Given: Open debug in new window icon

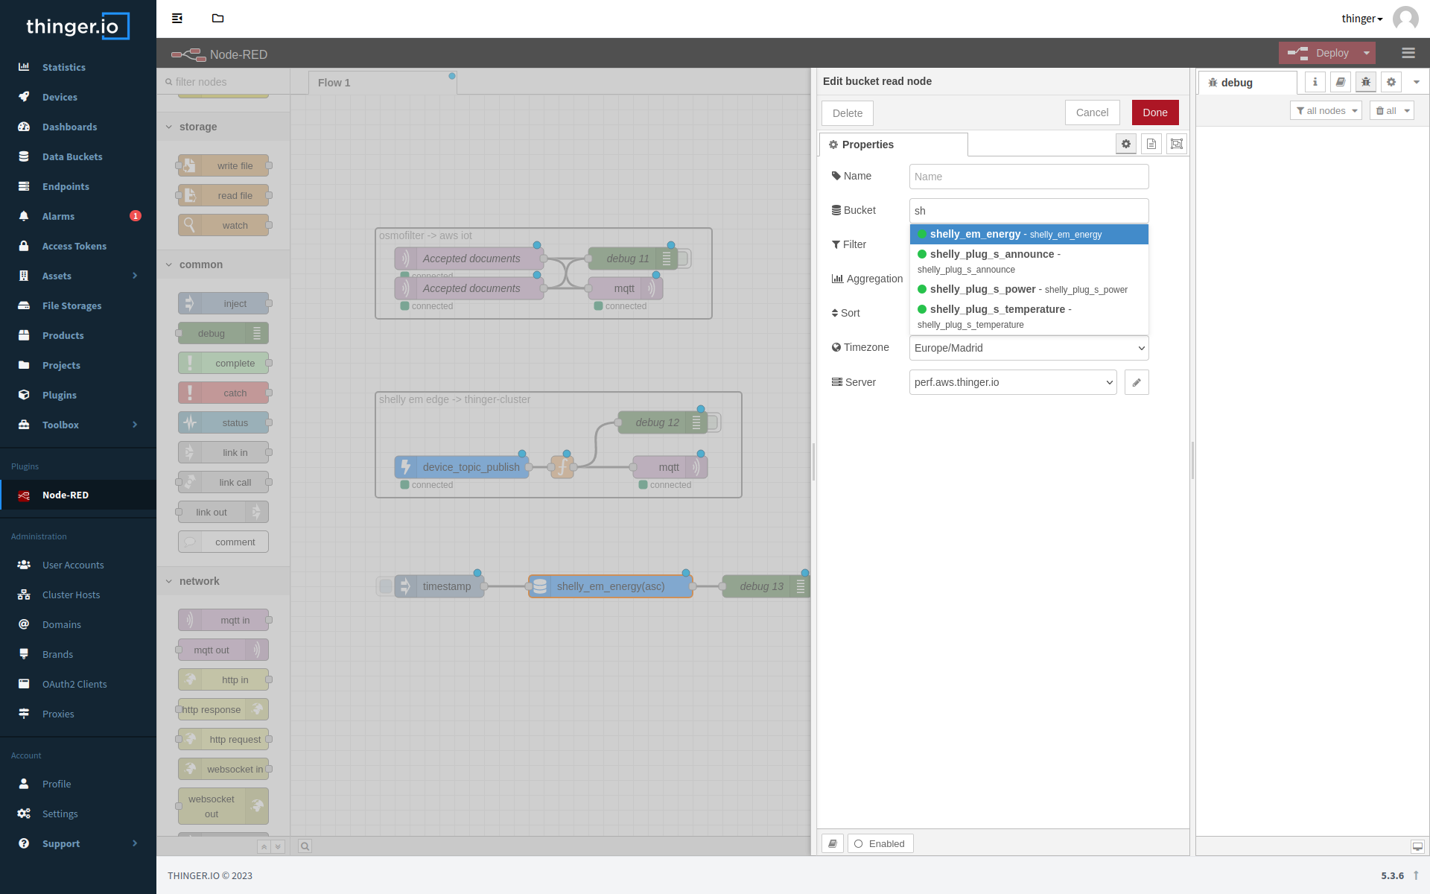Looking at the screenshot, I should [x=1417, y=846].
